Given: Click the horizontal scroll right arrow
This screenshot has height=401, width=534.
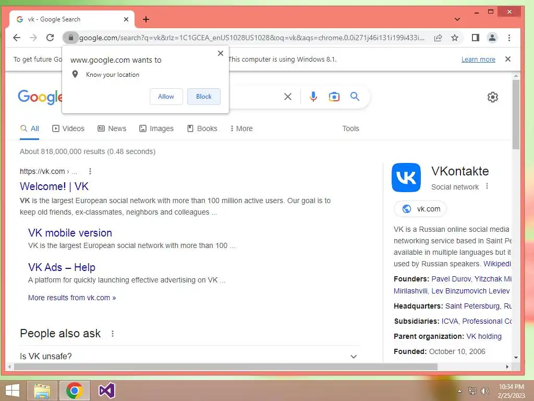Looking at the screenshot, I should (x=507, y=367).
